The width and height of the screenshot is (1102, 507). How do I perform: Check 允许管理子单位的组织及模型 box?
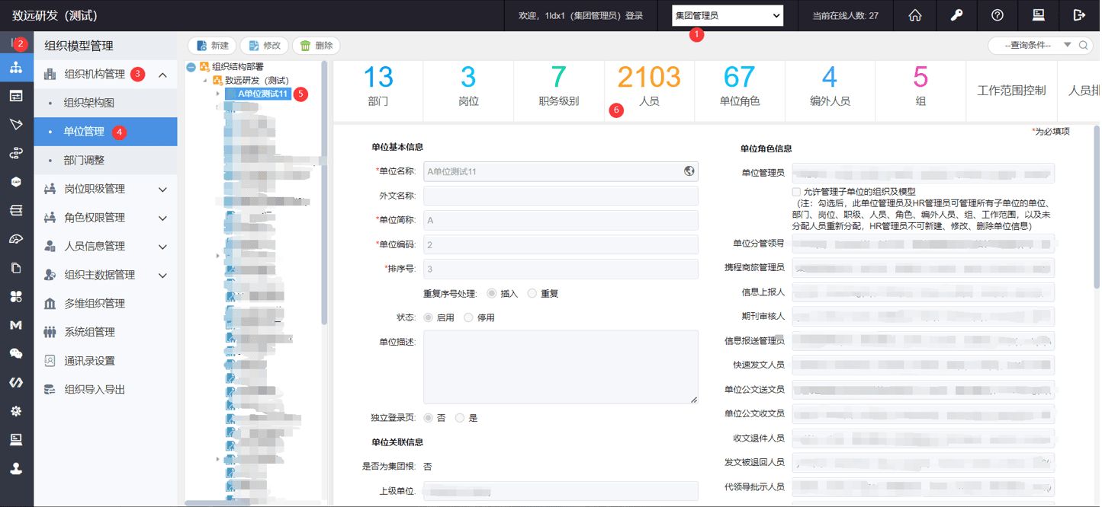pyautogui.click(x=797, y=192)
